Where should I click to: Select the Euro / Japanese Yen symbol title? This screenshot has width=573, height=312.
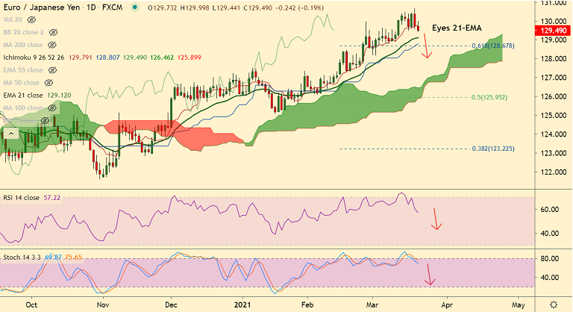coord(42,7)
